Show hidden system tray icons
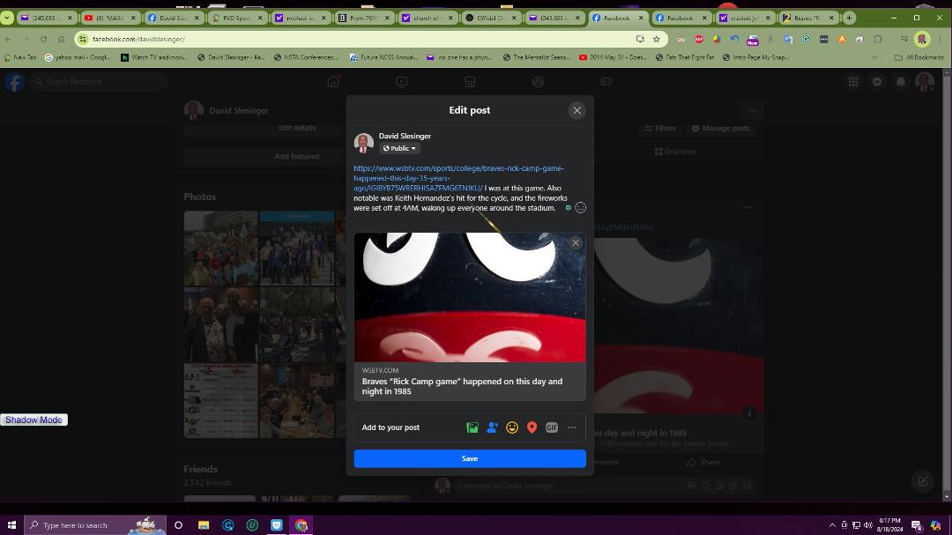This screenshot has height=535, width=952. 832,524
